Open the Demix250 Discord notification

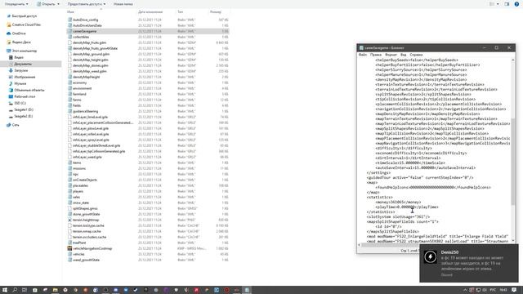(x=468, y=263)
